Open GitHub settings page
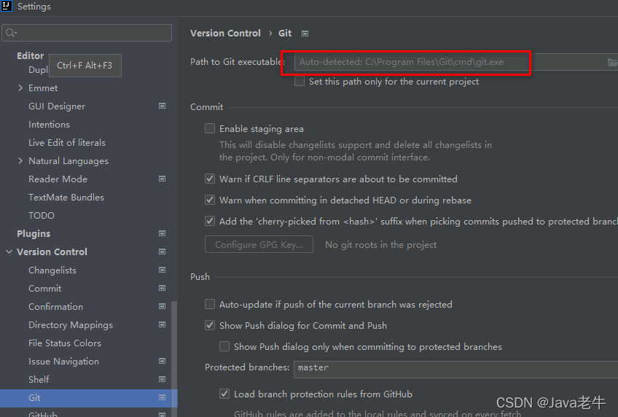The width and height of the screenshot is (618, 417). click(43, 413)
